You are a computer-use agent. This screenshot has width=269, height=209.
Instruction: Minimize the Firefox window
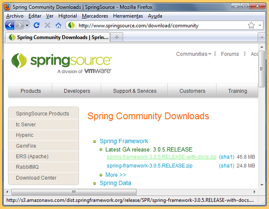pyautogui.click(x=236, y=7)
